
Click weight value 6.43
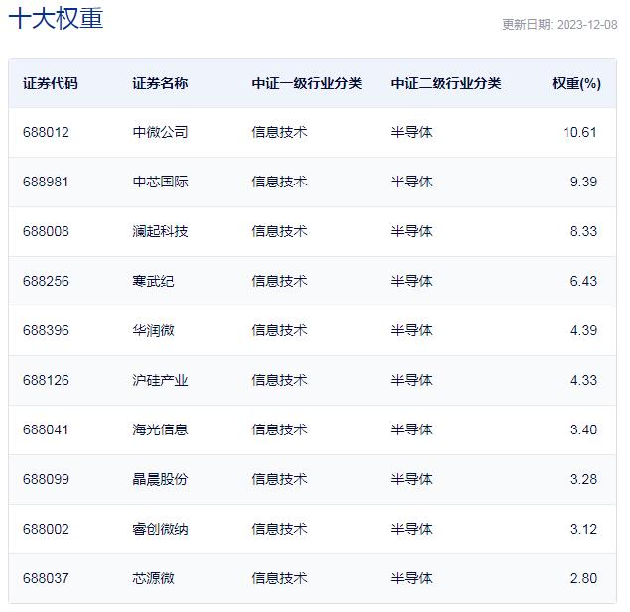point(583,281)
